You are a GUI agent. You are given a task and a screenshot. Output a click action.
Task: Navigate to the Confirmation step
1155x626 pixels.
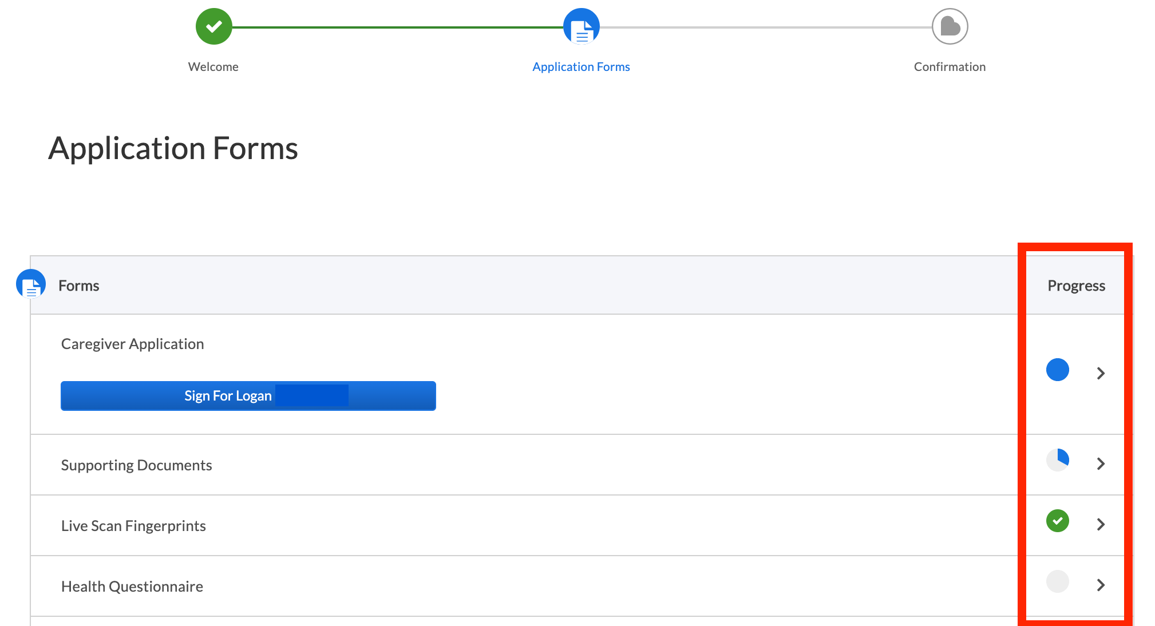(950, 66)
